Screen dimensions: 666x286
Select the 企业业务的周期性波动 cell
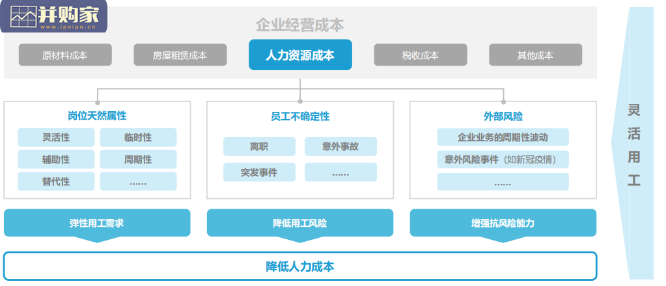coord(503,137)
